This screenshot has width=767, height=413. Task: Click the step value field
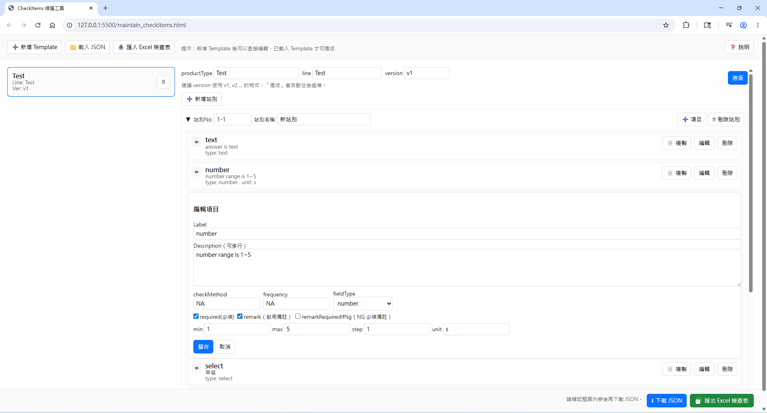397,329
